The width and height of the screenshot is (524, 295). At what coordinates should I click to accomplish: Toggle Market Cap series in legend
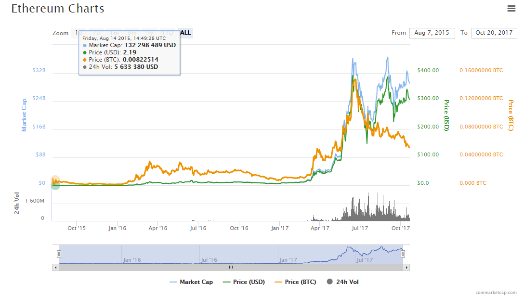pos(191,282)
